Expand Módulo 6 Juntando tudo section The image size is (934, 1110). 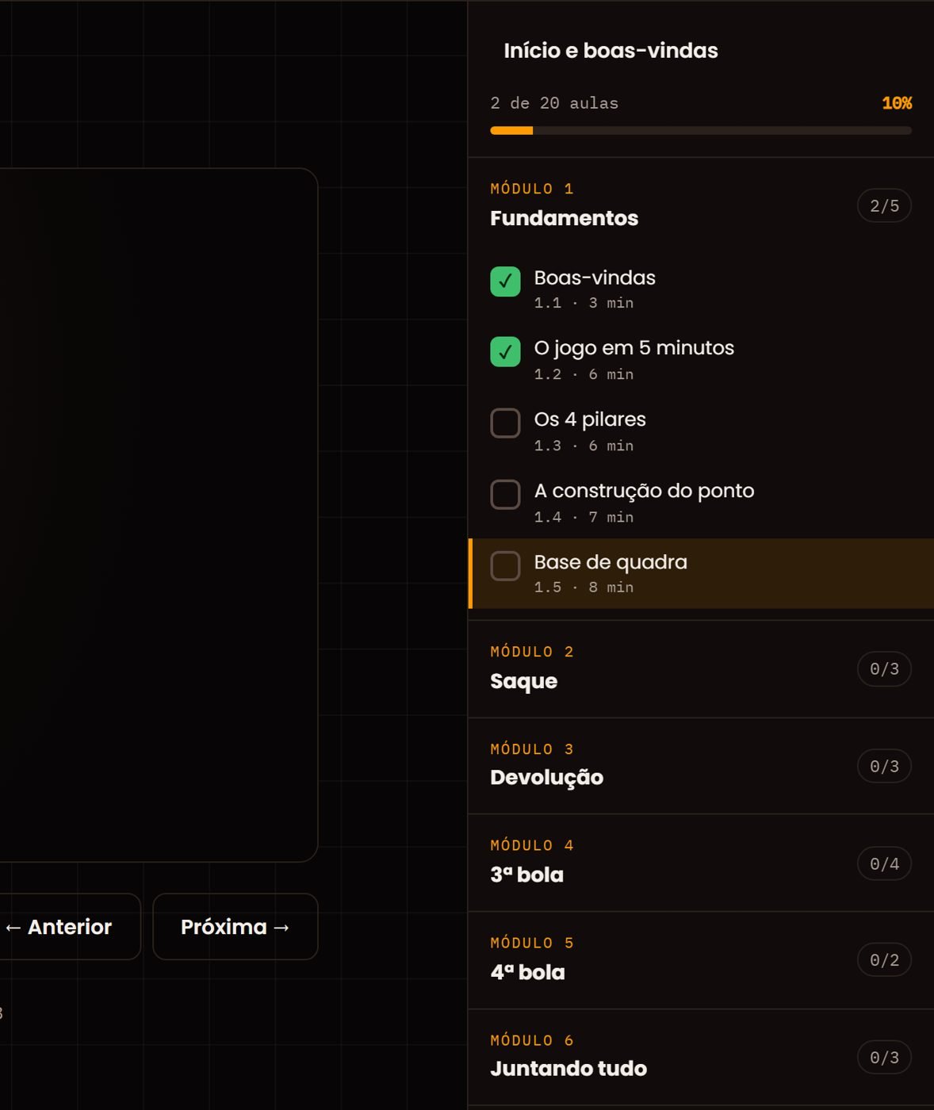coord(701,1058)
